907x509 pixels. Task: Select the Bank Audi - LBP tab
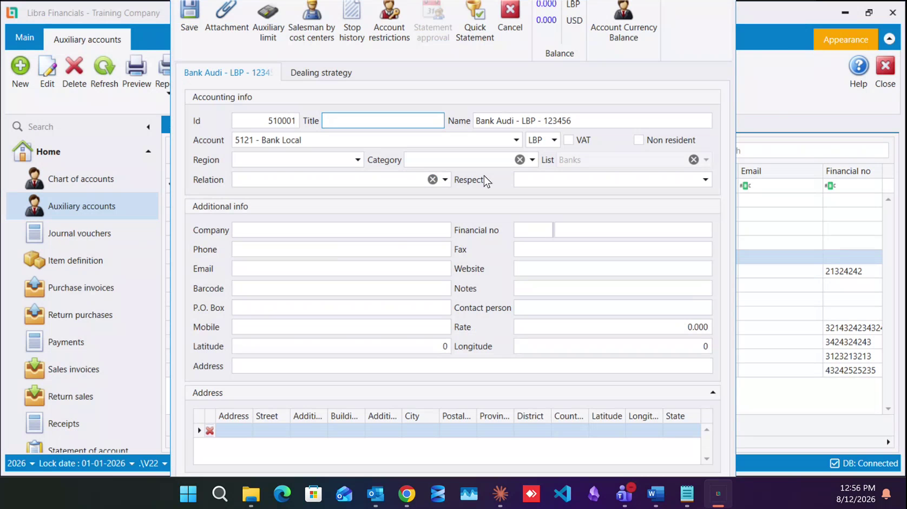[228, 73]
